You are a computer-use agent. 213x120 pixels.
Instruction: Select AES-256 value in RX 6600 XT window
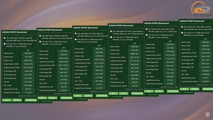coord(64,80)
